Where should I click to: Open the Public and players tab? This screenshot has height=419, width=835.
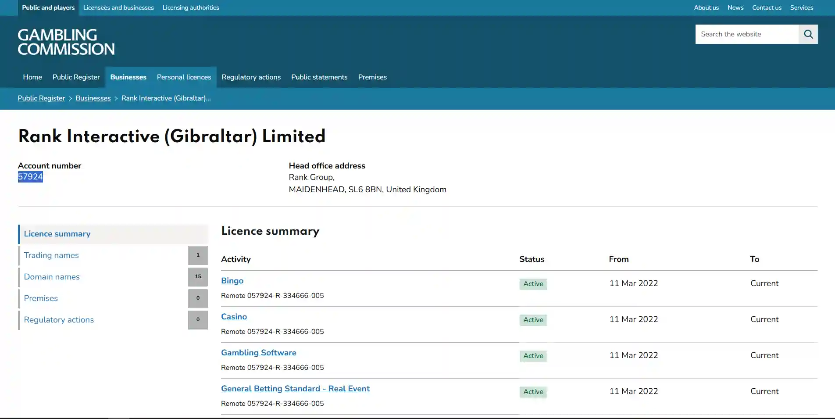tap(48, 8)
